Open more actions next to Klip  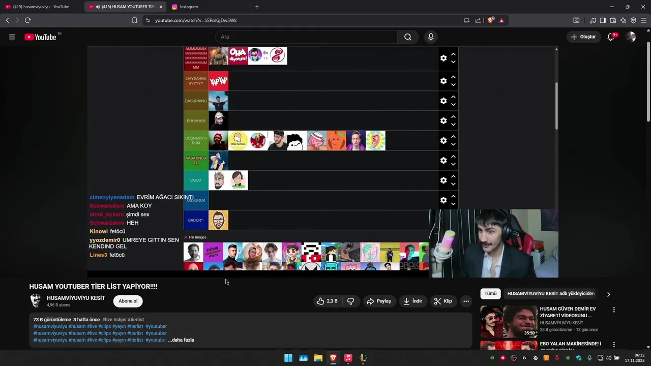[x=466, y=301]
